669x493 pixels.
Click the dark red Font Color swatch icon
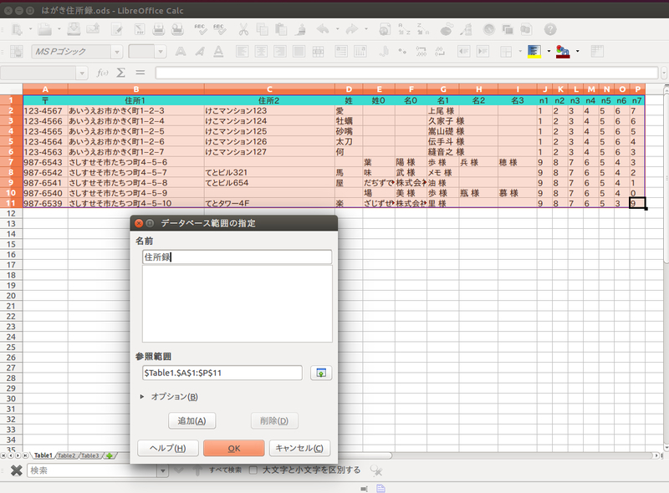click(x=563, y=52)
